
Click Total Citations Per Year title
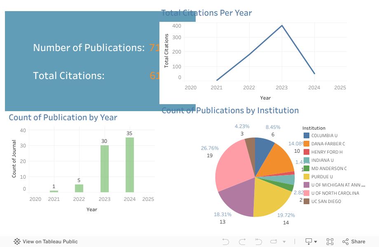click(207, 13)
